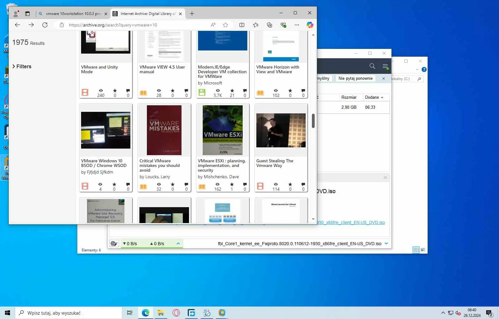Expand the status bar torrent name dropdown
Image resolution: width=499 pixels, height=319 pixels.
[x=386, y=244]
